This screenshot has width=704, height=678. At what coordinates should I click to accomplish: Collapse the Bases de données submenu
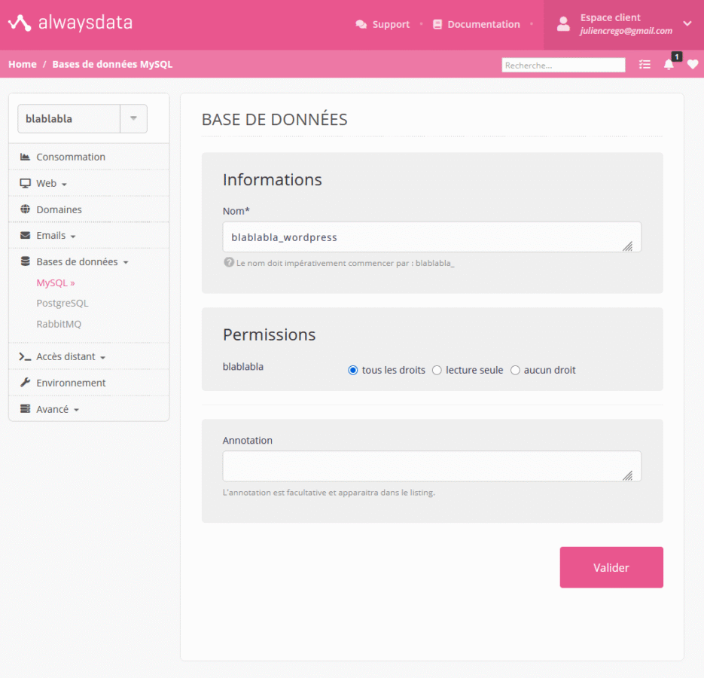[x=126, y=263]
